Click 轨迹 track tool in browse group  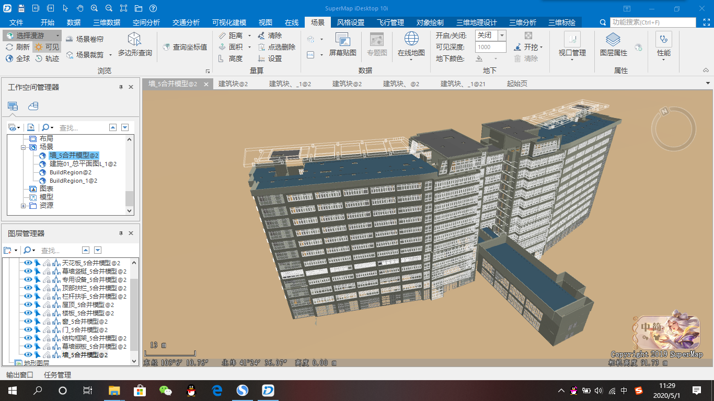[47, 58]
